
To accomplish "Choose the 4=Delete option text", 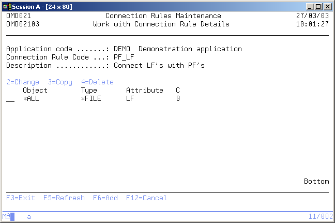I will tap(97, 82).
